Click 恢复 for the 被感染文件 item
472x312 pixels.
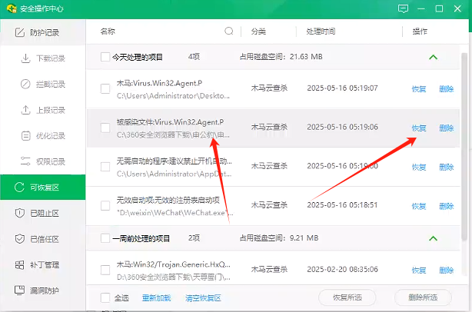click(x=418, y=128)
